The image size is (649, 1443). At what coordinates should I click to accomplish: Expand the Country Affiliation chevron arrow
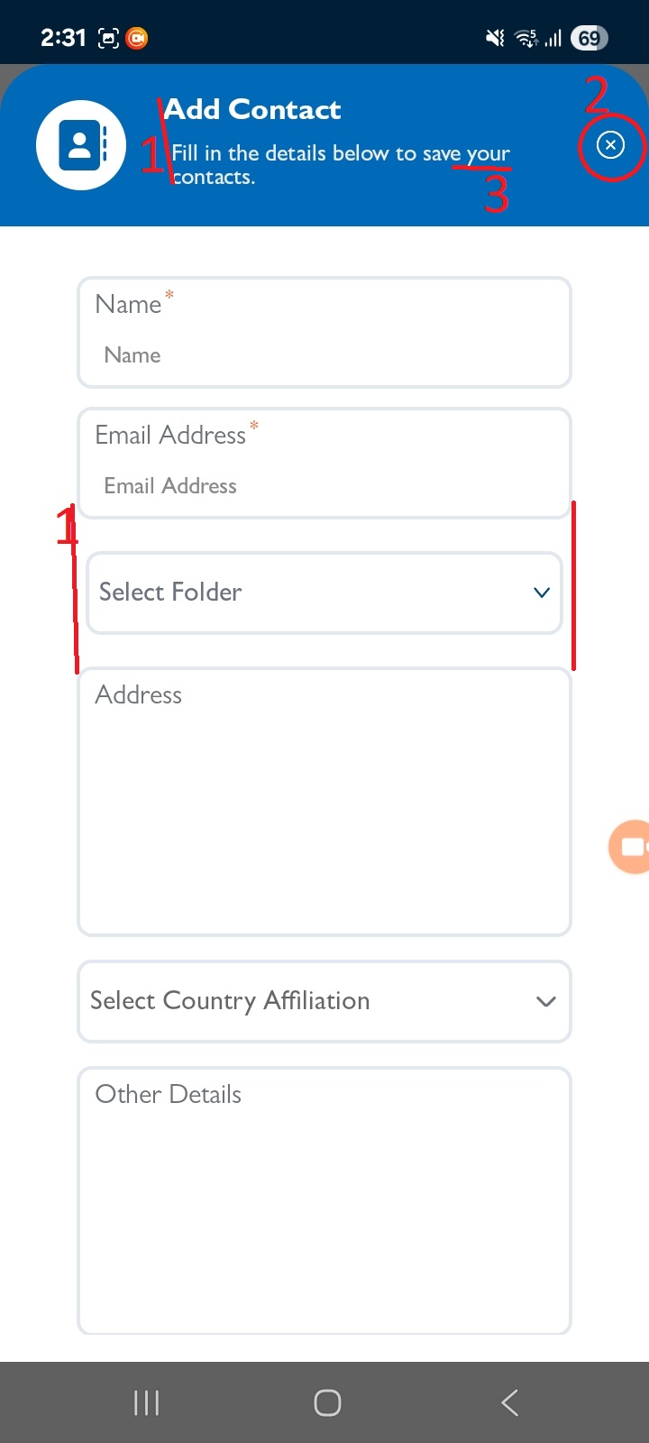coord(545,1001)
